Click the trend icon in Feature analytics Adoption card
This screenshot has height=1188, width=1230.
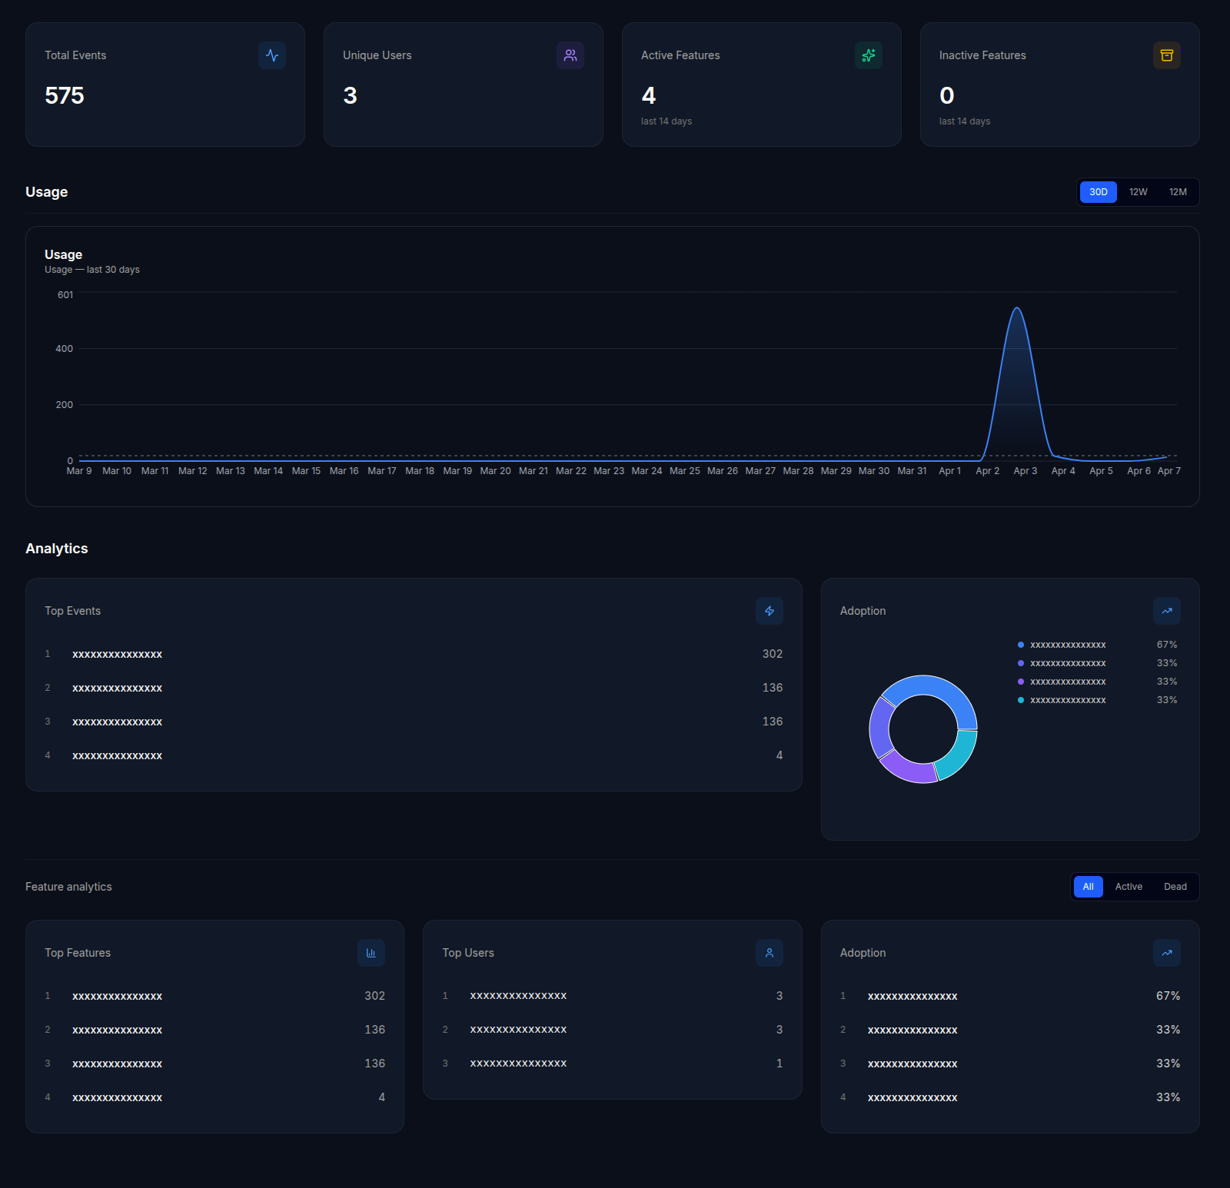1167,953
